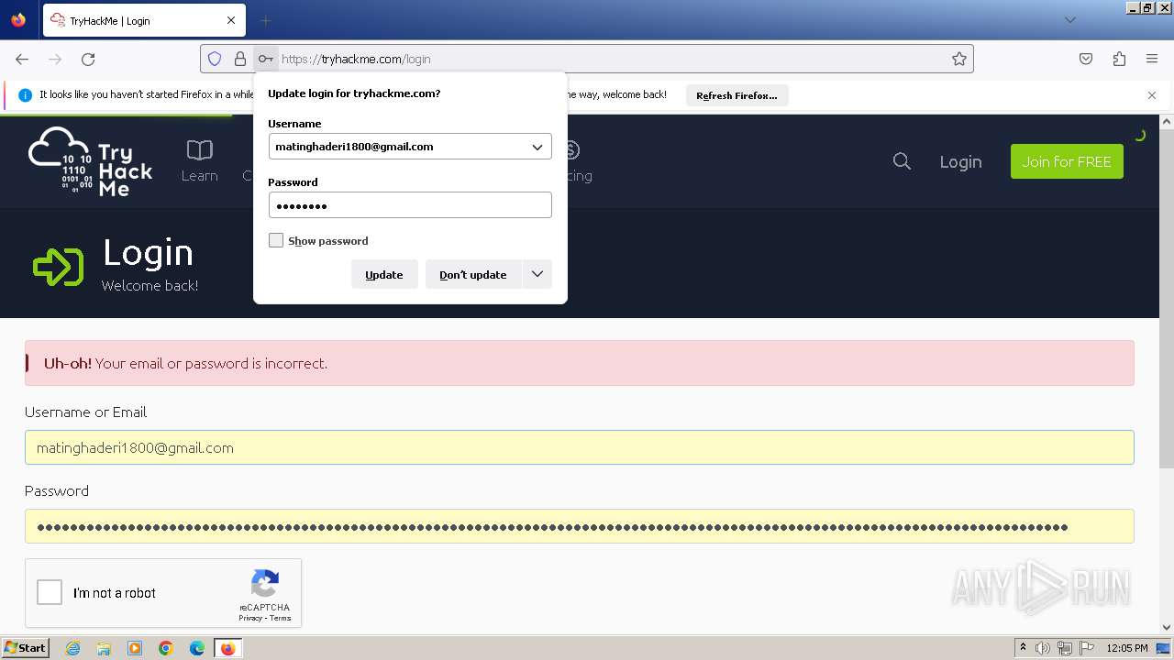The image size is (1174, 660).
Task: Reload the page with the refresh icon
Action: [x=88, y=59]
